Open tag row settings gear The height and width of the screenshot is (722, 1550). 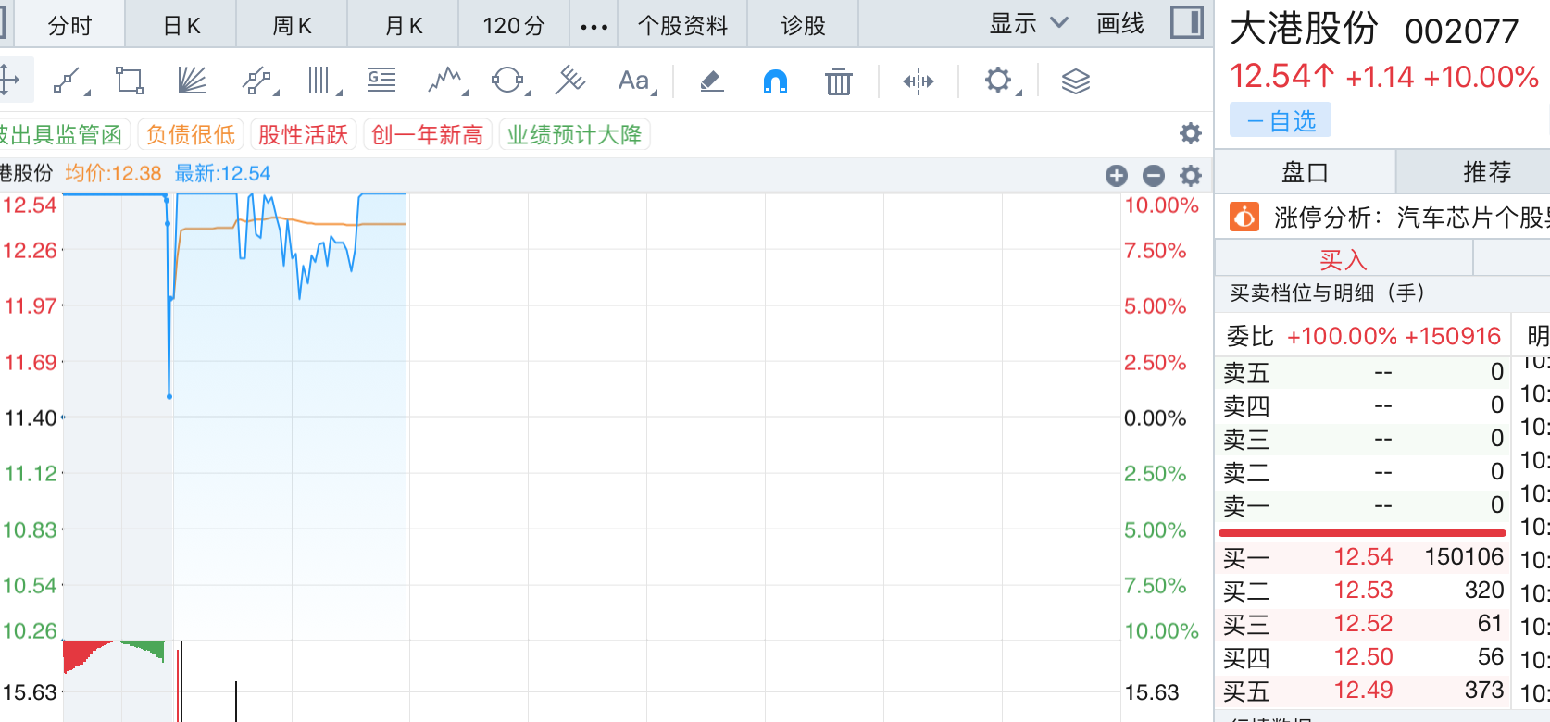(1191, 134)
